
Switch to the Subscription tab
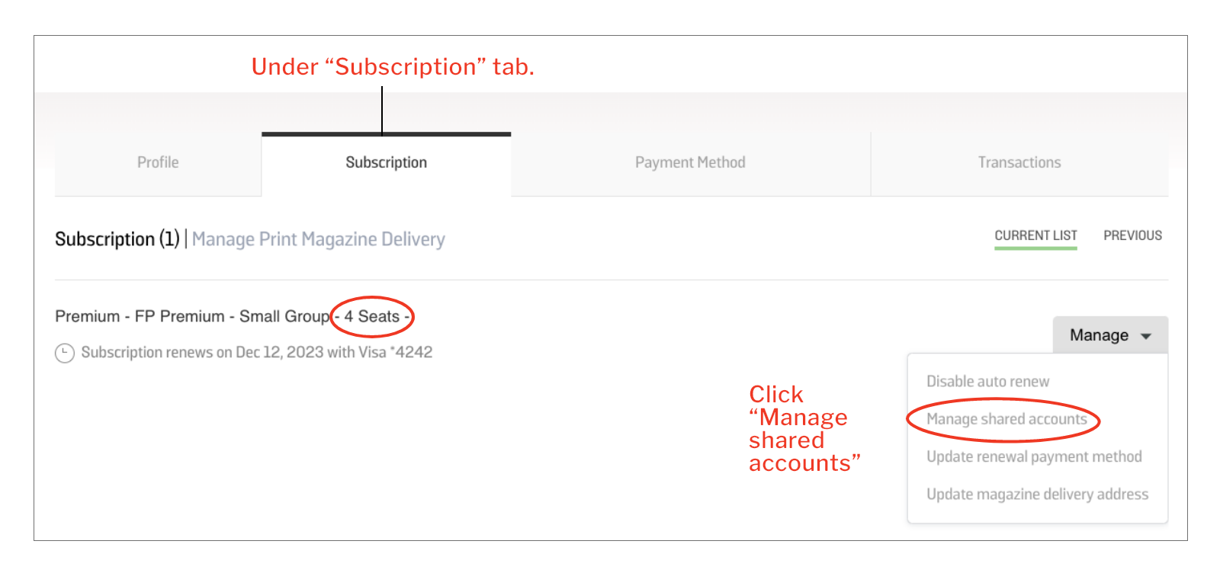tap(386, 162)
